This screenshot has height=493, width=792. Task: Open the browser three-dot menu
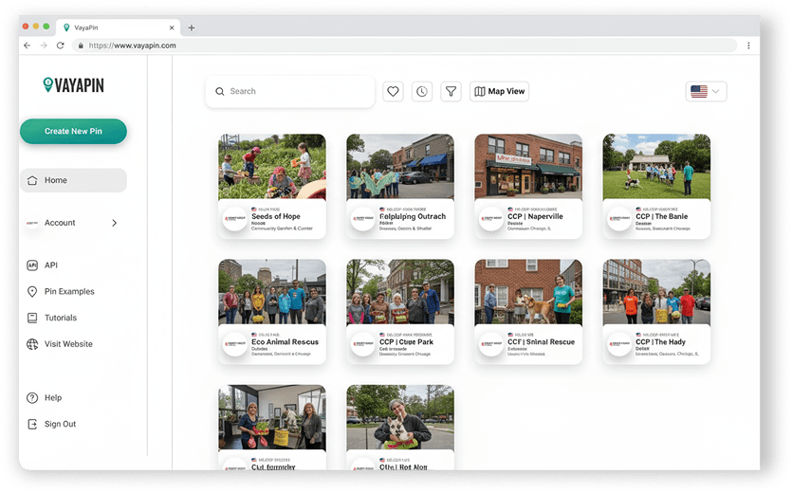(748, 46)
